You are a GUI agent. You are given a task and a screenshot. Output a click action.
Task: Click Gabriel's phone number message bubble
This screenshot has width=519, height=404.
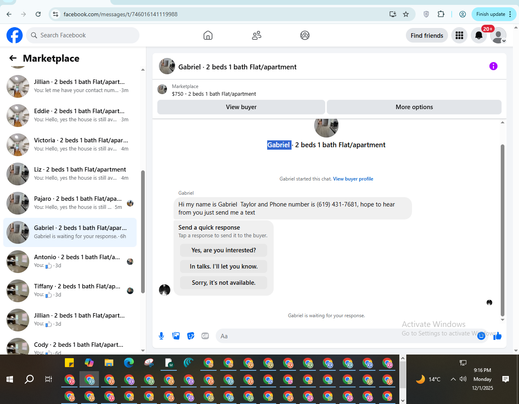[x=293, y=208]
